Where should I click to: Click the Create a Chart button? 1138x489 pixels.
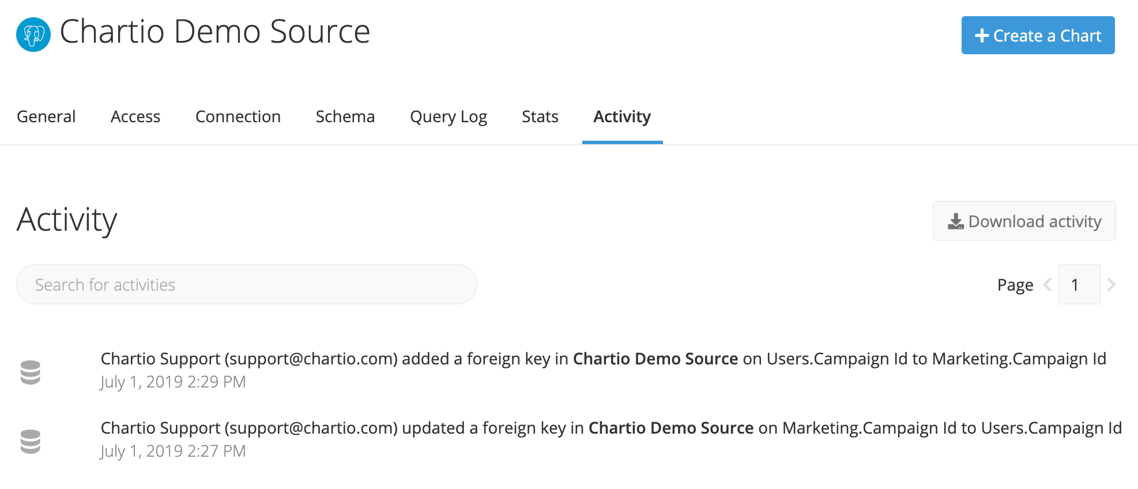click(1038, 35)
